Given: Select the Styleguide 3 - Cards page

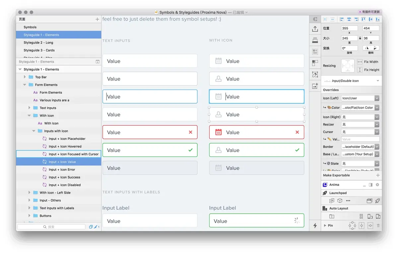Looking at the screenshot, I should [58, 50].
